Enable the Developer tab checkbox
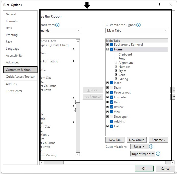 111,117
